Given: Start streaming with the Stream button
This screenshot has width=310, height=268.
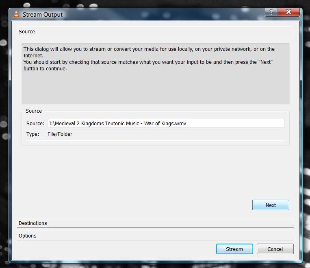Looking at the screenshot, I should (x=234, y=249).
